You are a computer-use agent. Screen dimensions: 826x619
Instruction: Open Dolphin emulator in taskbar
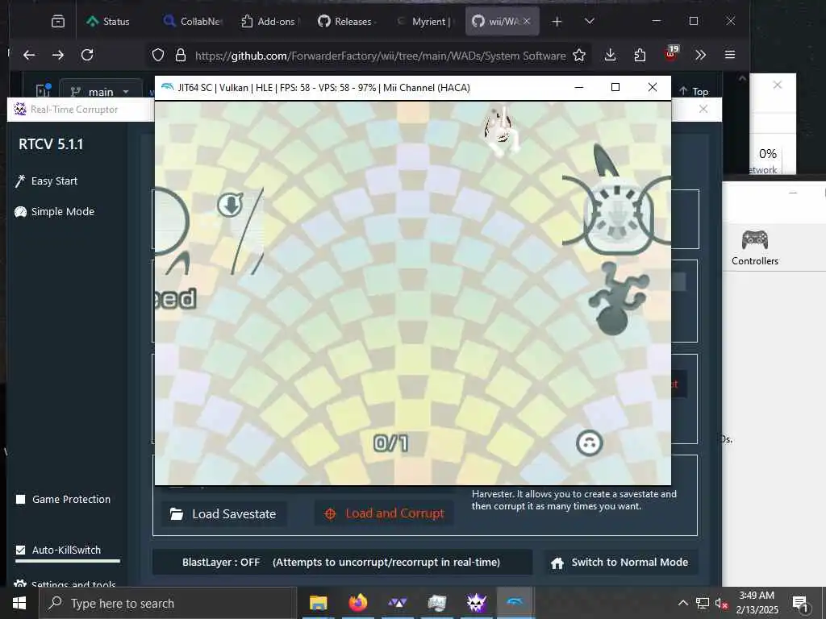(515, 603)
